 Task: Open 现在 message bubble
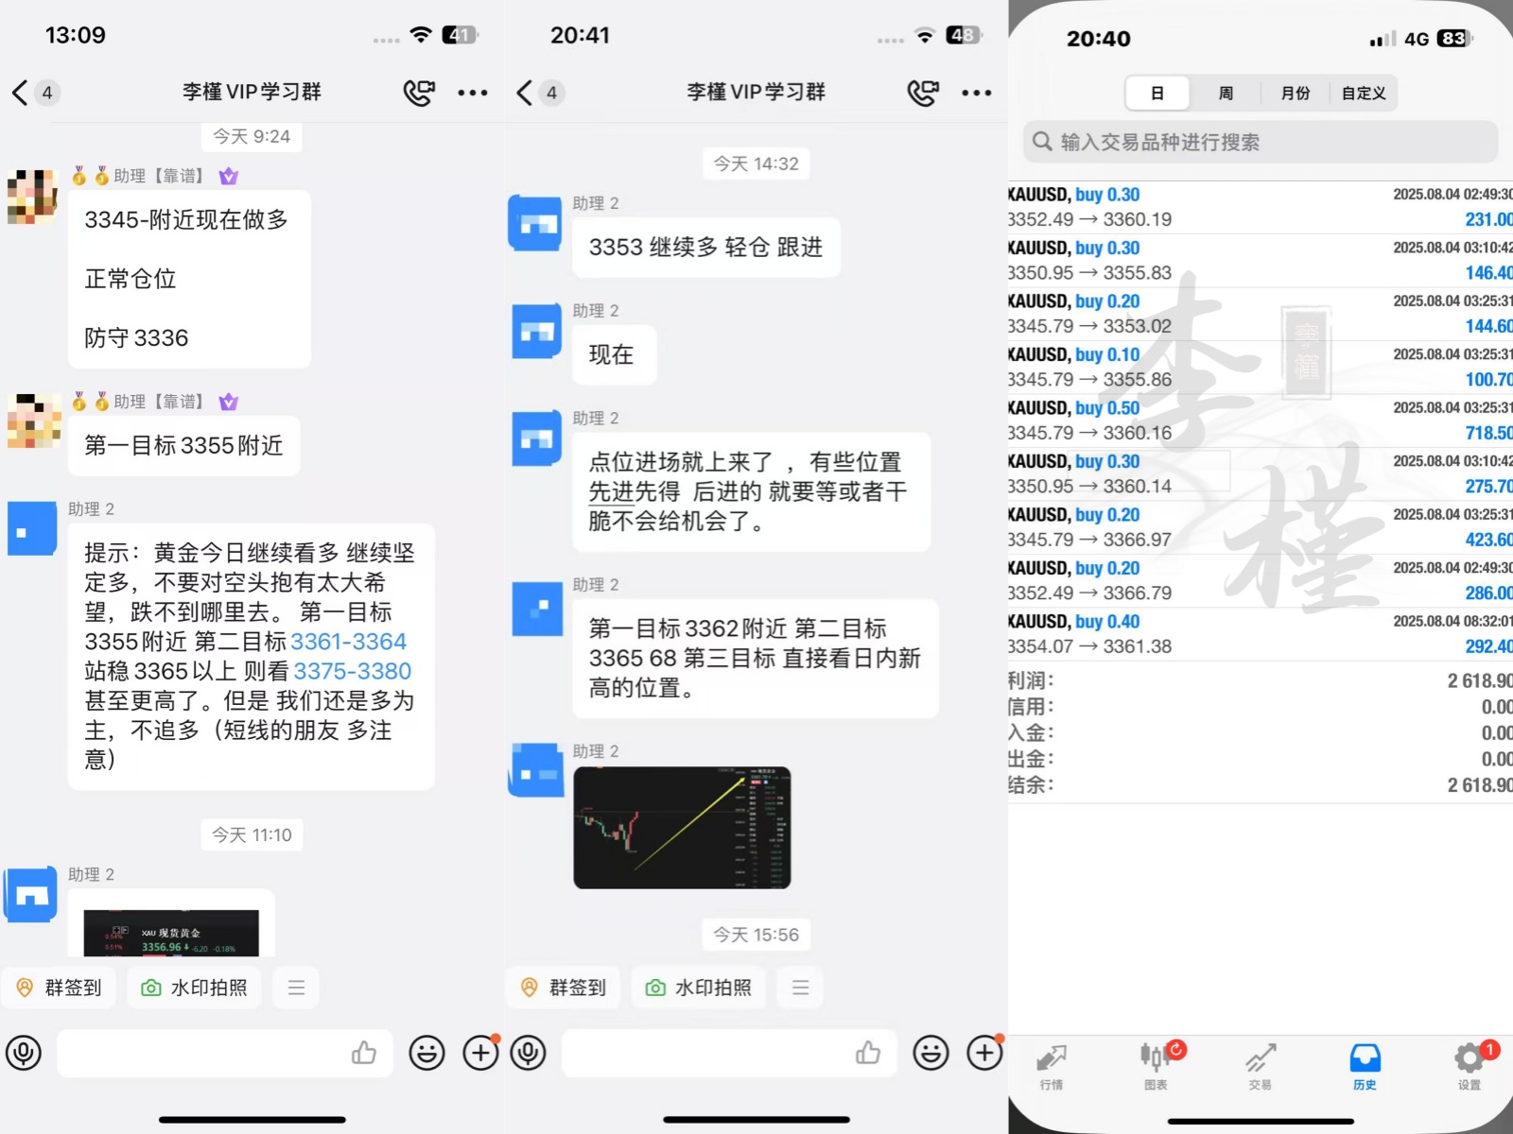click(x=615, y=354)
